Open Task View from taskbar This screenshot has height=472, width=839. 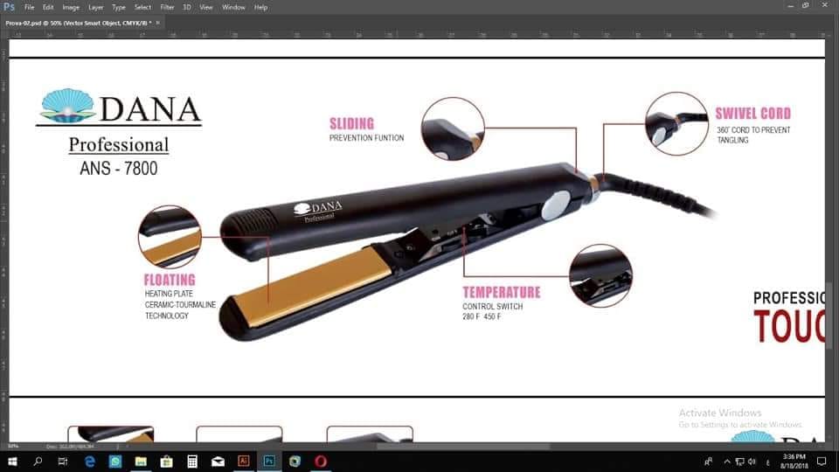pyautogui.click(x=63, y=462)
